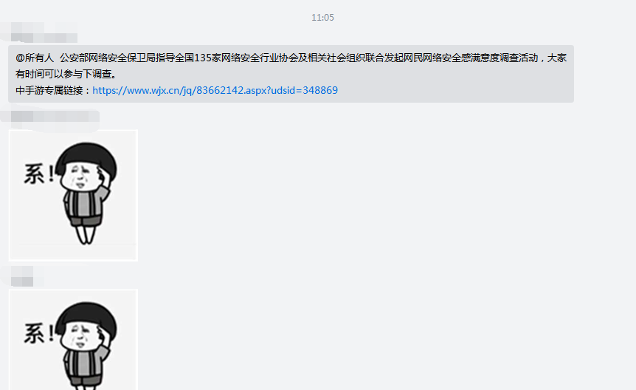
Task: Click the 系! text in the second sticker
Action: (38, 333)
